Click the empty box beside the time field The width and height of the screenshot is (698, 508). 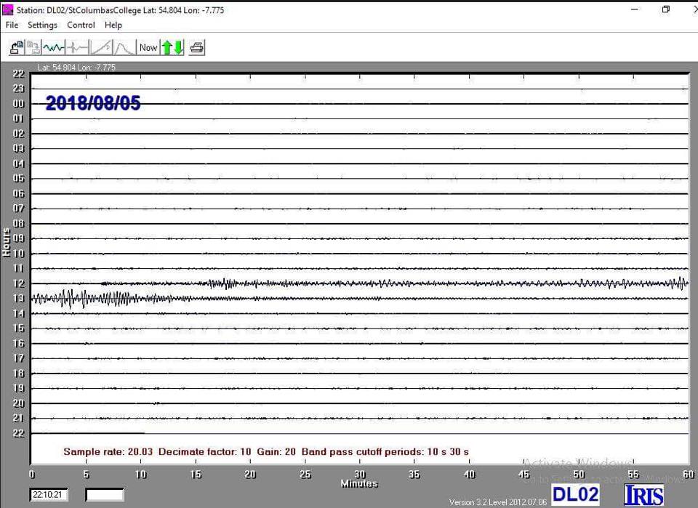105,495
